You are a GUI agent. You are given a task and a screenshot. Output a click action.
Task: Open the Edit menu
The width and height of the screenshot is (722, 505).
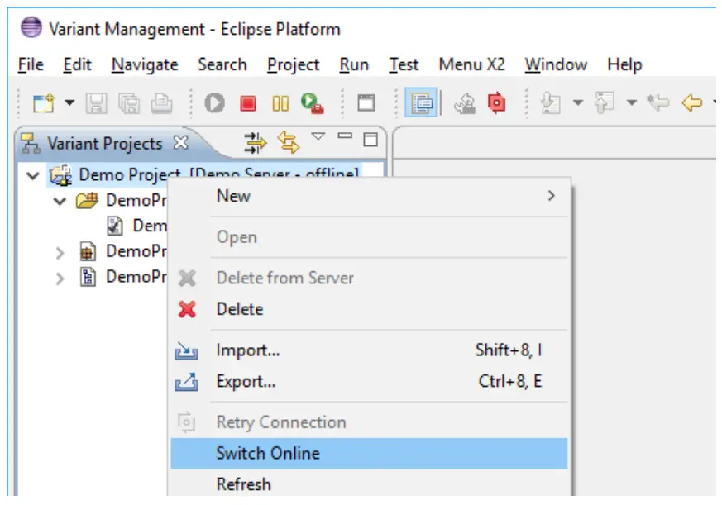(x=77, y=64)
